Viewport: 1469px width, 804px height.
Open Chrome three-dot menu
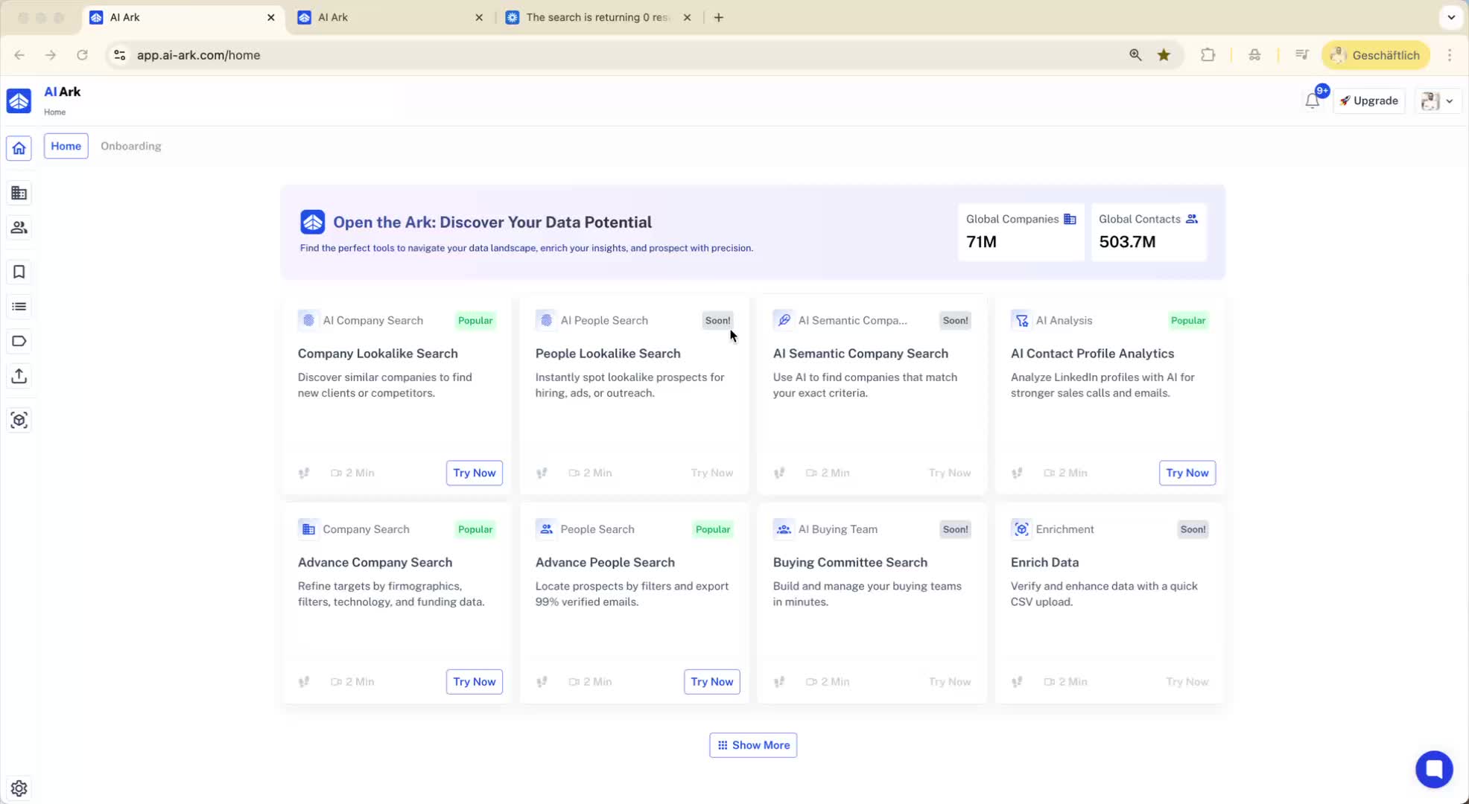click(x=1450, y=55)
